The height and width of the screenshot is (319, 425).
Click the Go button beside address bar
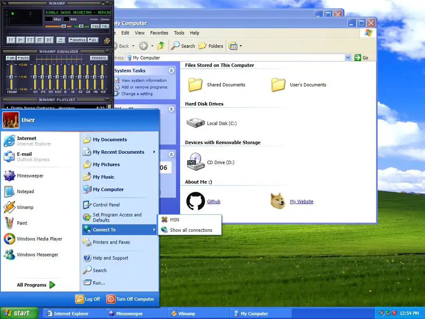[x=361, y=57]
